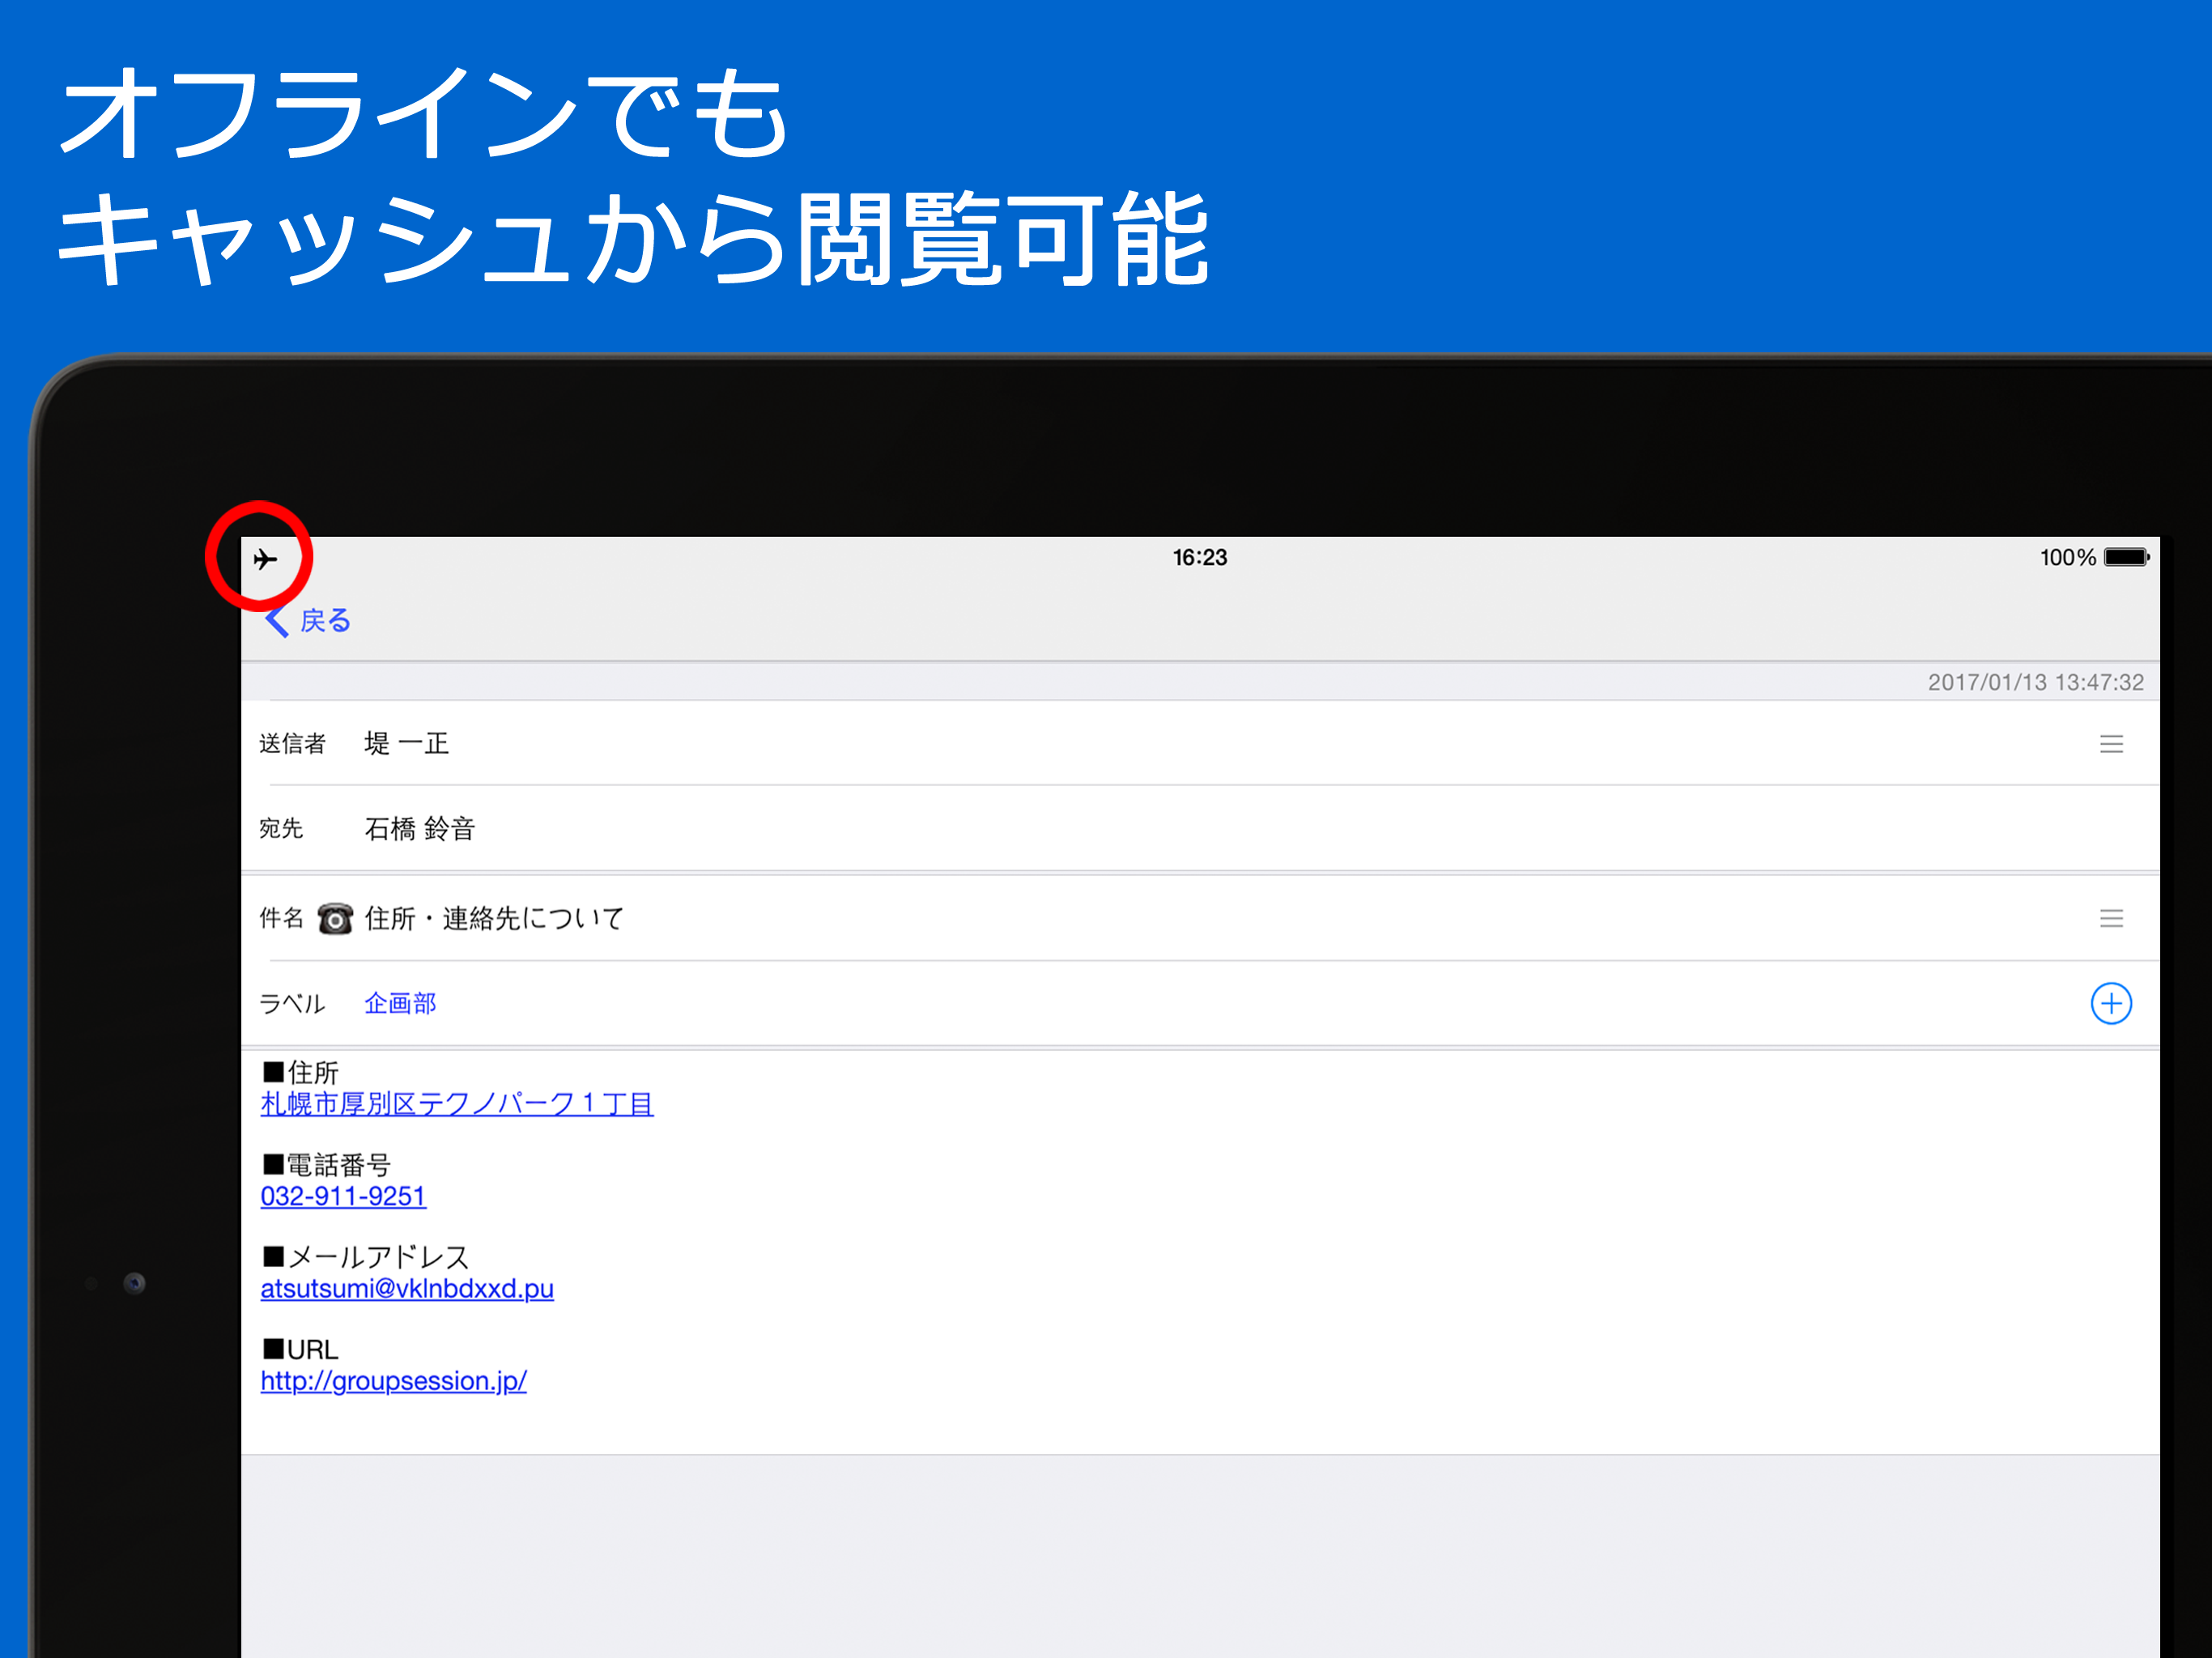Tap the timestamp 2017/01/13 13:47:32
This screenshot has height=1658, width=2212.
tap(2035, 682)
